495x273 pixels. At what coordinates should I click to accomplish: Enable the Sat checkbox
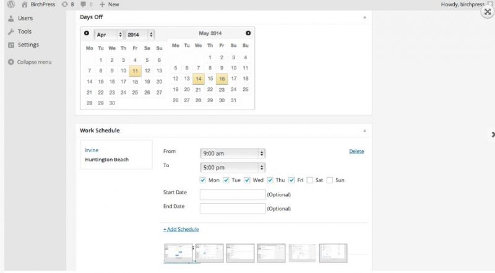(x=310, y=180)
